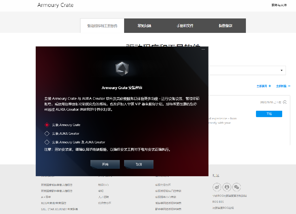Click the social icon between Weibo and WeChat
Image resolution: width=296 pixels, height=214 pixels.
coord(227,187)
